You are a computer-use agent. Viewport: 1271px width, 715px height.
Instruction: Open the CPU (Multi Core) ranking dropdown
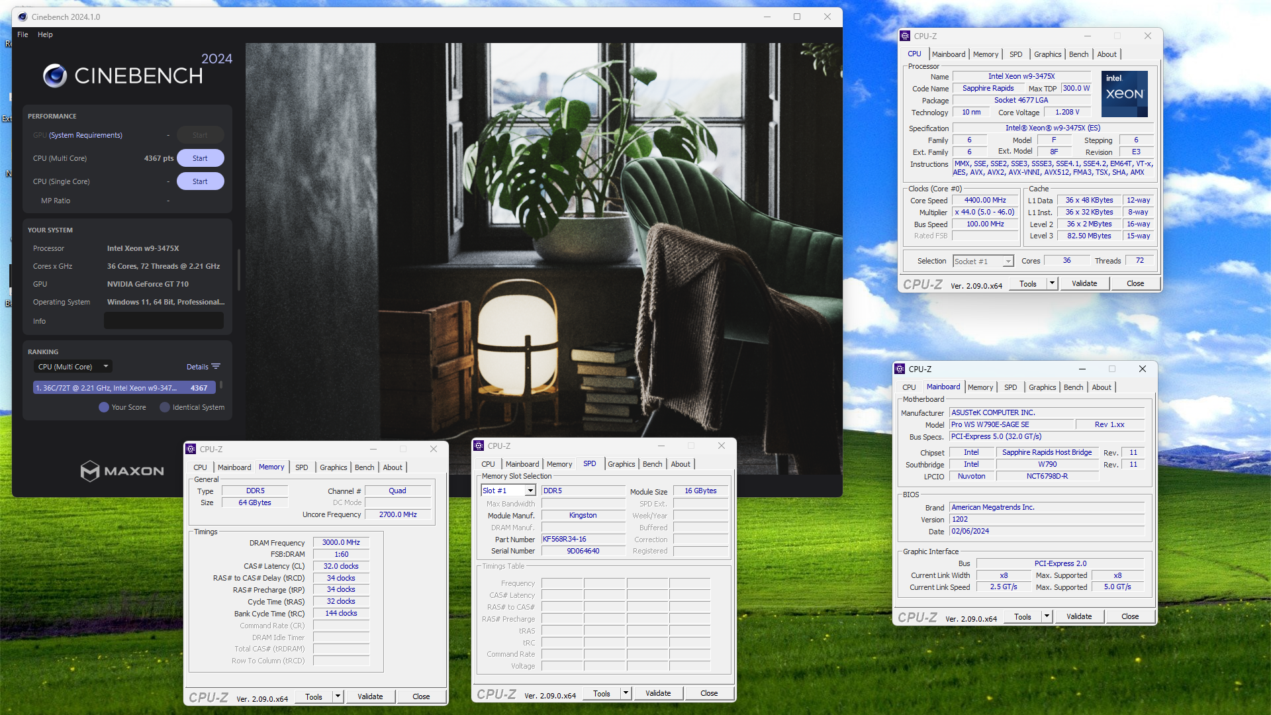73,366
